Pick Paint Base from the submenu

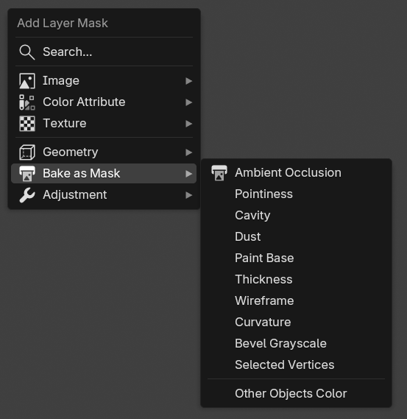point(296,258)
